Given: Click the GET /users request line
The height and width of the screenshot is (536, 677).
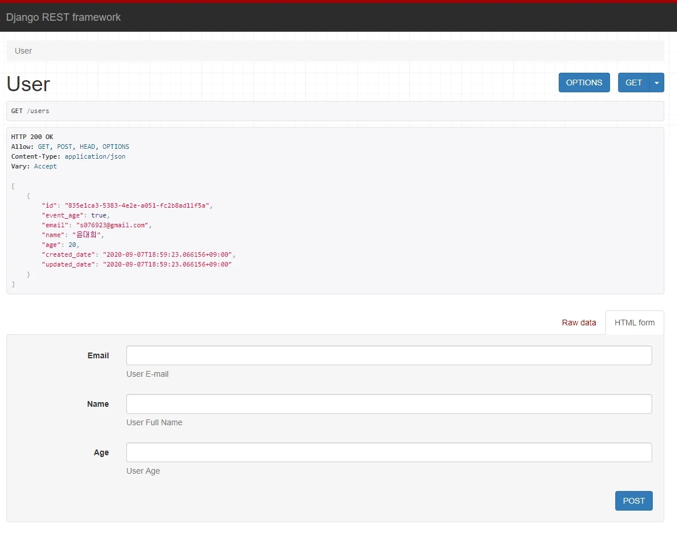Looking at the screenshot, I should coord(30,111).
